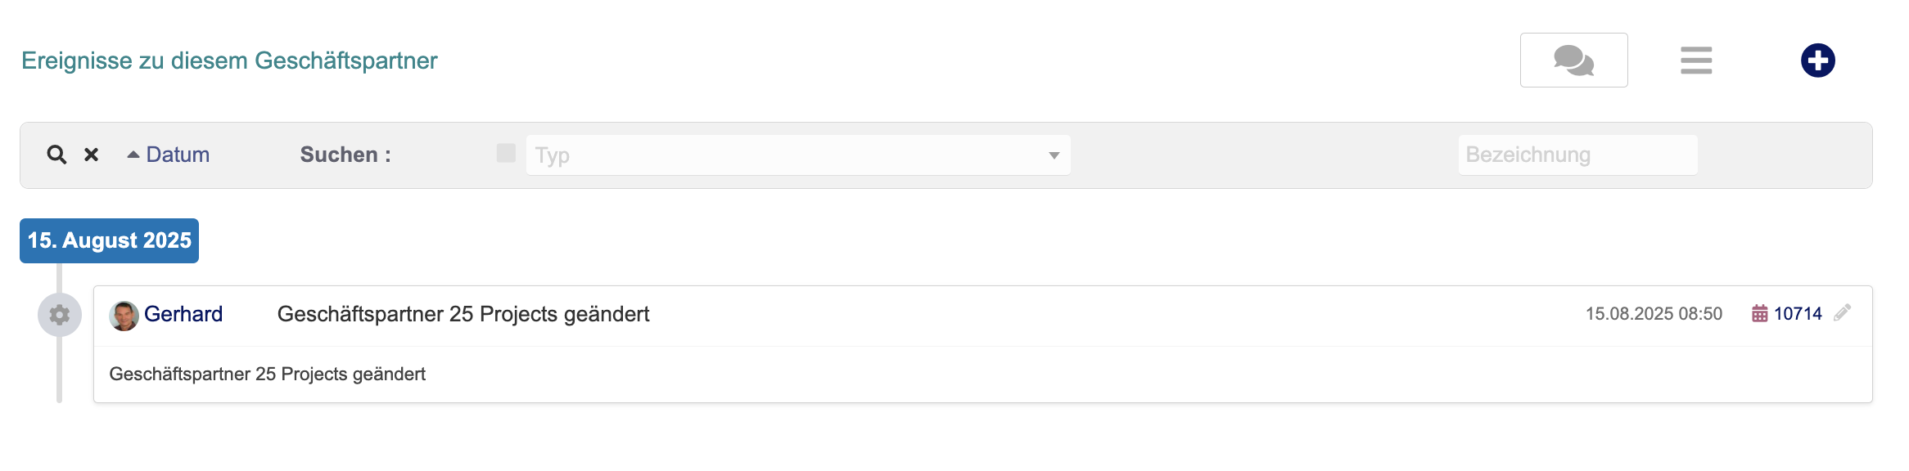The height and width of the screenshot is (471, 1909).
Task: Click the calendar icon beside 10714
Action: pyautogui.click(x=1759, y=314)
